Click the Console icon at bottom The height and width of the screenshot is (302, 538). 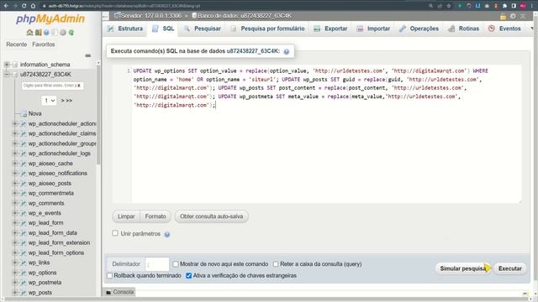[108, 292]
